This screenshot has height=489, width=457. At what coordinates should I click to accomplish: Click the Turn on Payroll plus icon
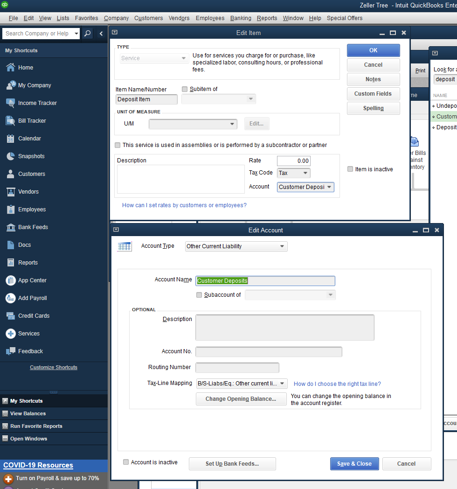click(8, 478)
